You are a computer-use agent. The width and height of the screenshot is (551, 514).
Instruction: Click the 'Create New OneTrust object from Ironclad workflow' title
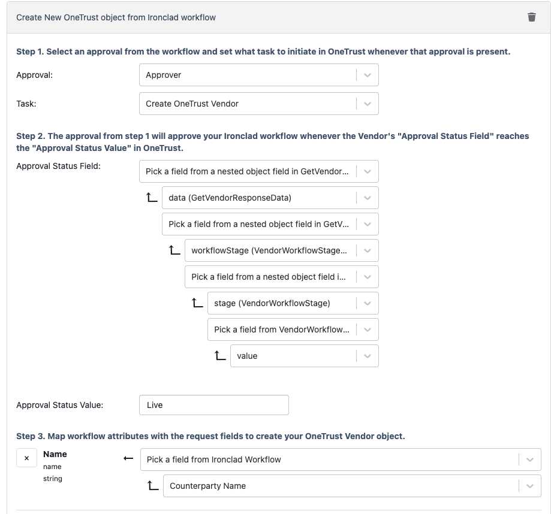[x=116, y=17]
